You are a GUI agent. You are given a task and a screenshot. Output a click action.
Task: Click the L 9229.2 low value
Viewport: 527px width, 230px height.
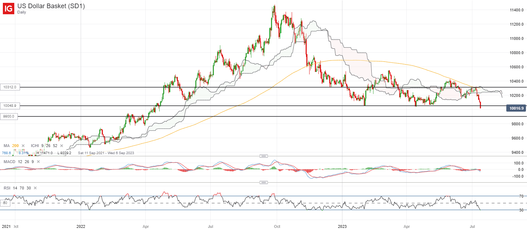tap(64, 153)
